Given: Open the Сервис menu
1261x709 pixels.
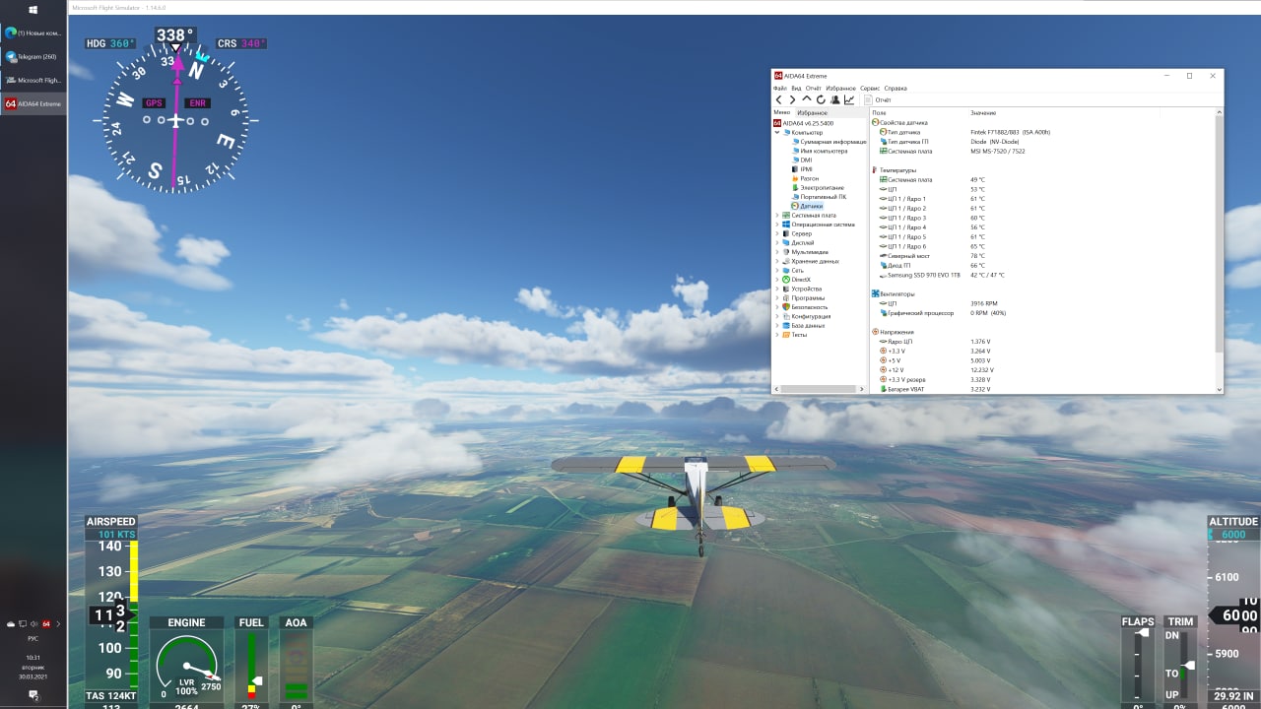Looking at the screenshot, I should (870, 88).
